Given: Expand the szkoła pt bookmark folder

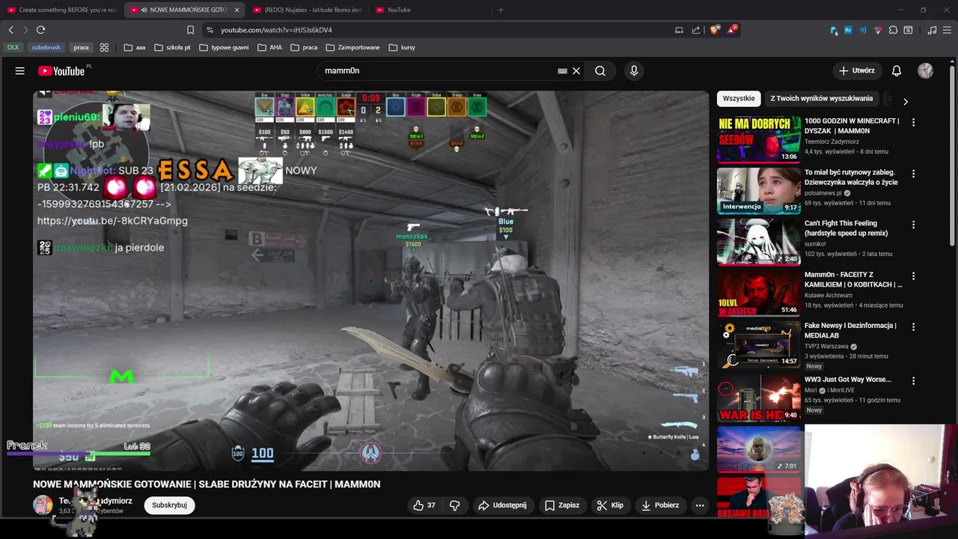Looking at the screenshot, I should 172,47.
